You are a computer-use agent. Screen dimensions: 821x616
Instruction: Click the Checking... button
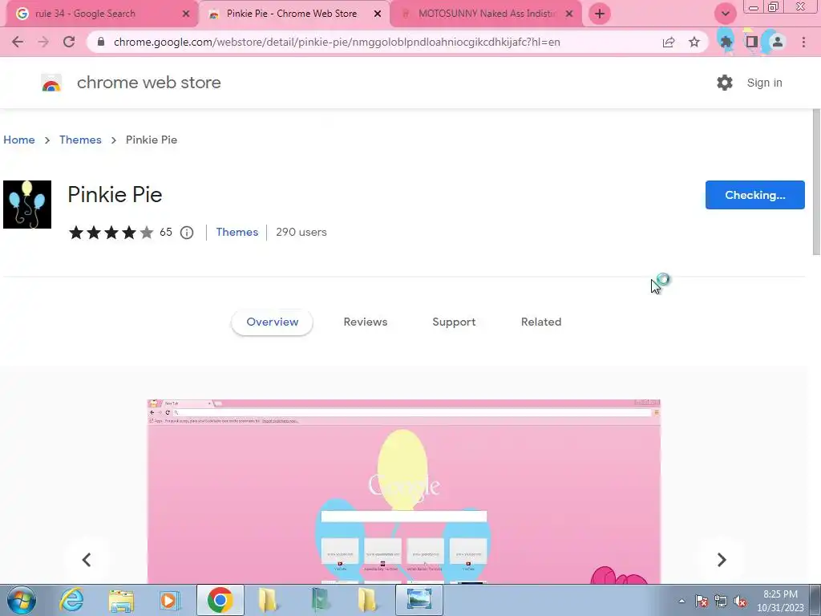point(755,195)
